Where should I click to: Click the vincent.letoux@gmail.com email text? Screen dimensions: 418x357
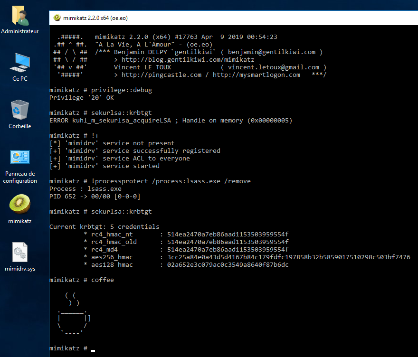pos(274,67)
